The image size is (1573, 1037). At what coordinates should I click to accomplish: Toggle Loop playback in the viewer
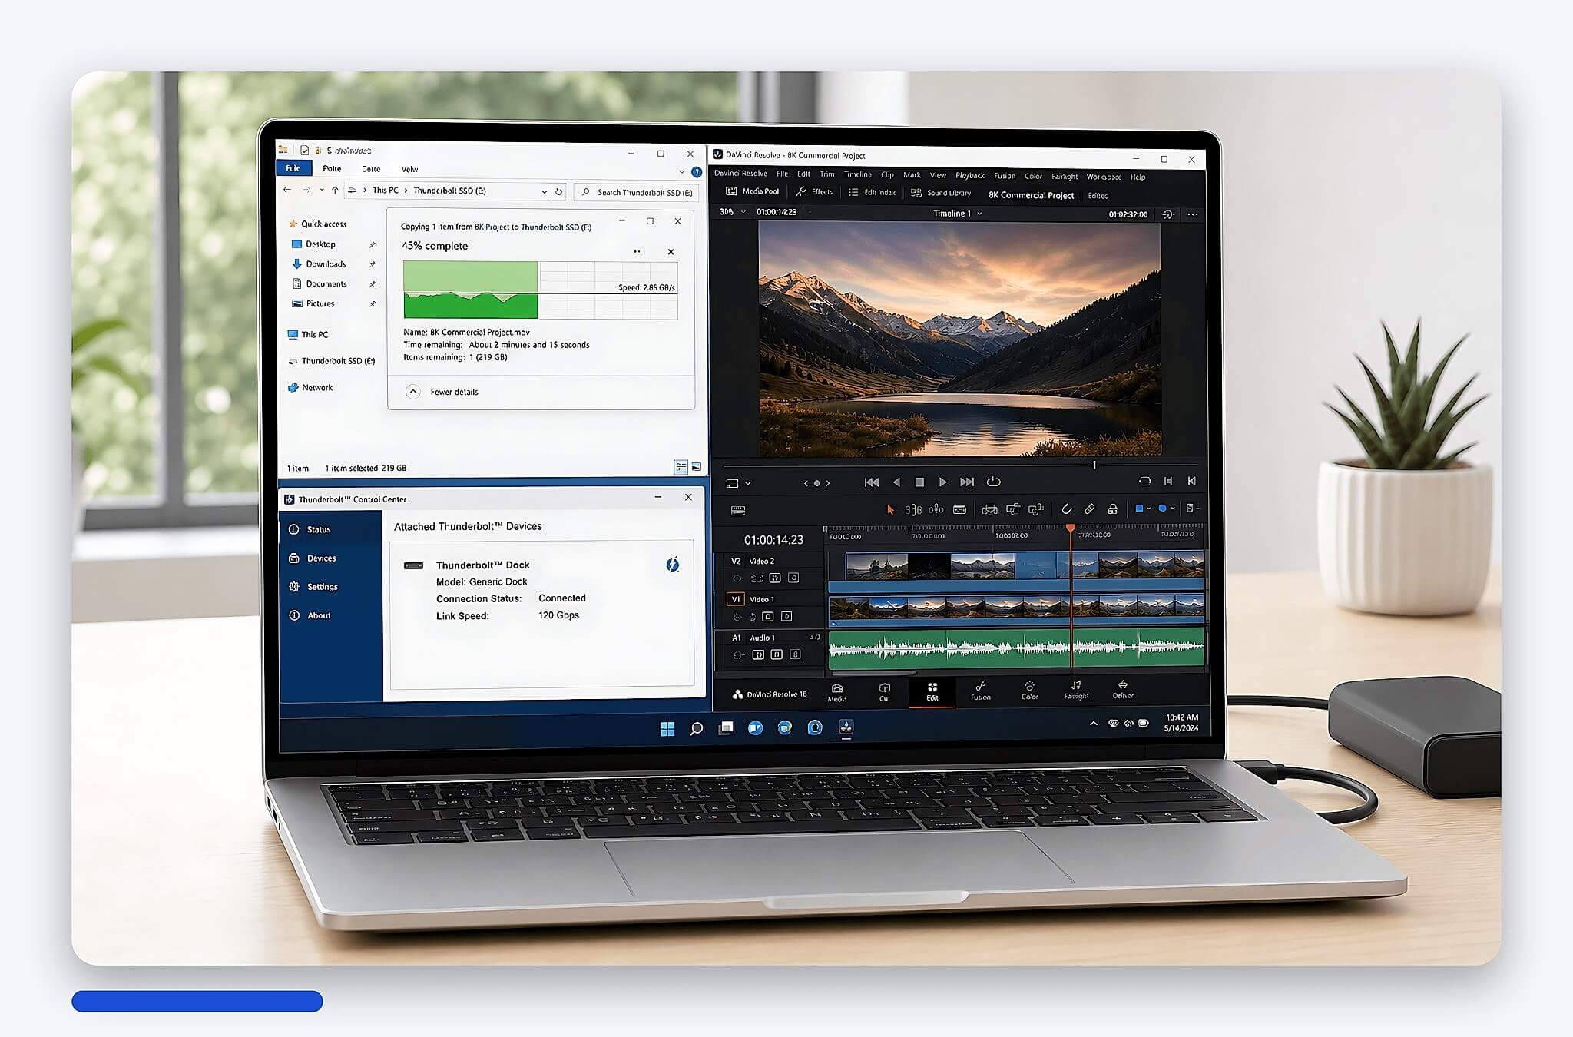tap(993, 482)
